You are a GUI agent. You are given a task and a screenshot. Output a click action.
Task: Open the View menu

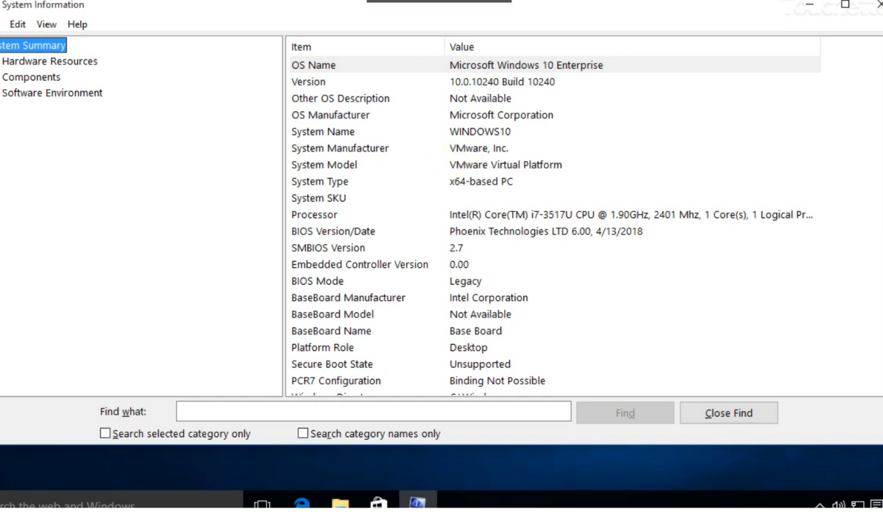click(x=46, y=24)
